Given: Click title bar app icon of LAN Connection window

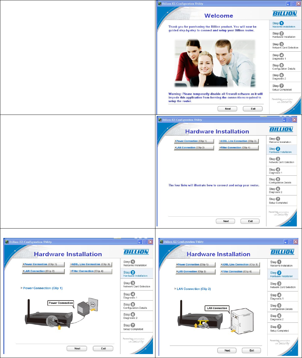Looking at the screenshot, I should coord(161,242).
